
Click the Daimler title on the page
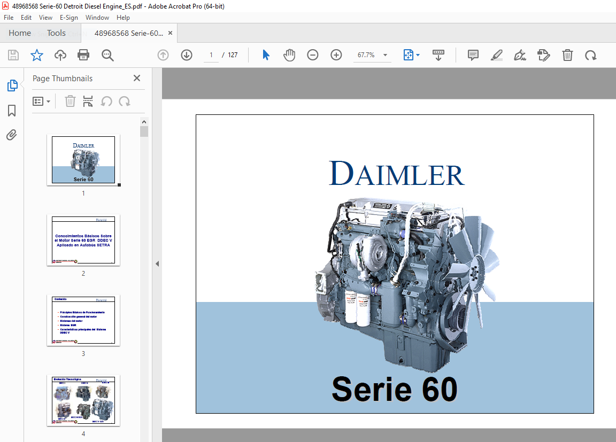tap(396, 173)
